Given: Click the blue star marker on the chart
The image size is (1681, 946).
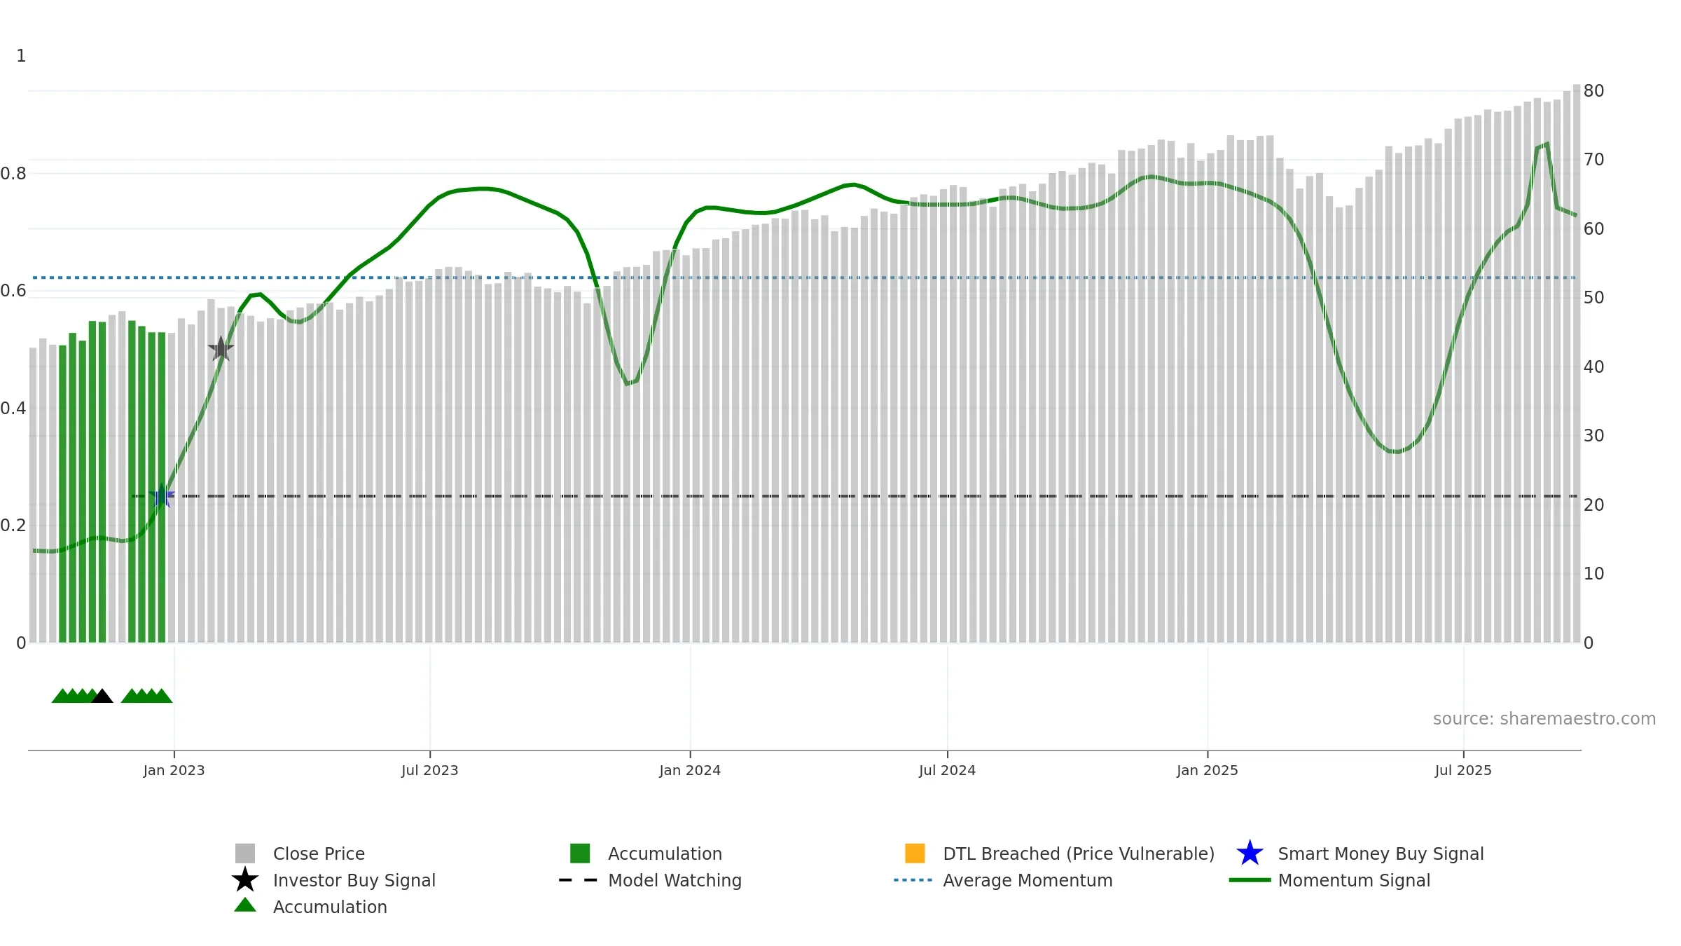Looking at the screenshot, I should (x=162, y=495).
